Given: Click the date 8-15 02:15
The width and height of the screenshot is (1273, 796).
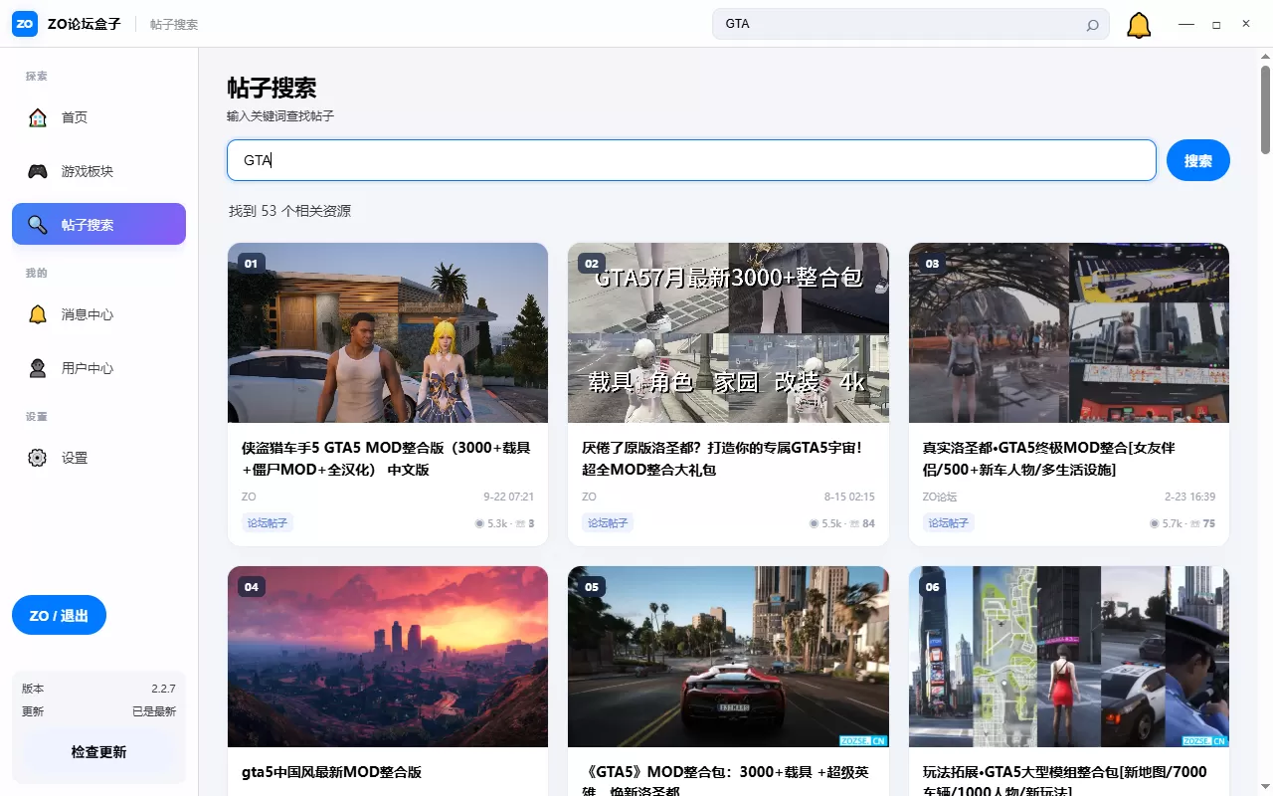Looking at the screenshot, I should [849, 497].
